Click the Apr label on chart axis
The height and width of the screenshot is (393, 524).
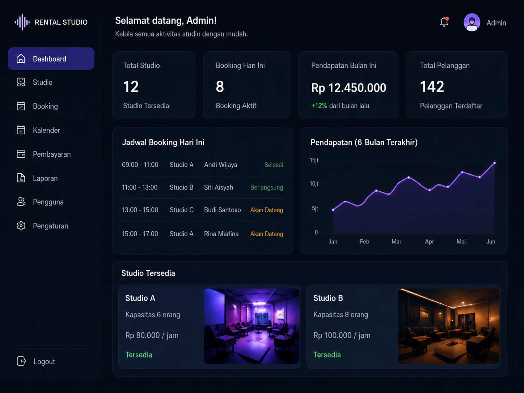(x=429, y=241)
